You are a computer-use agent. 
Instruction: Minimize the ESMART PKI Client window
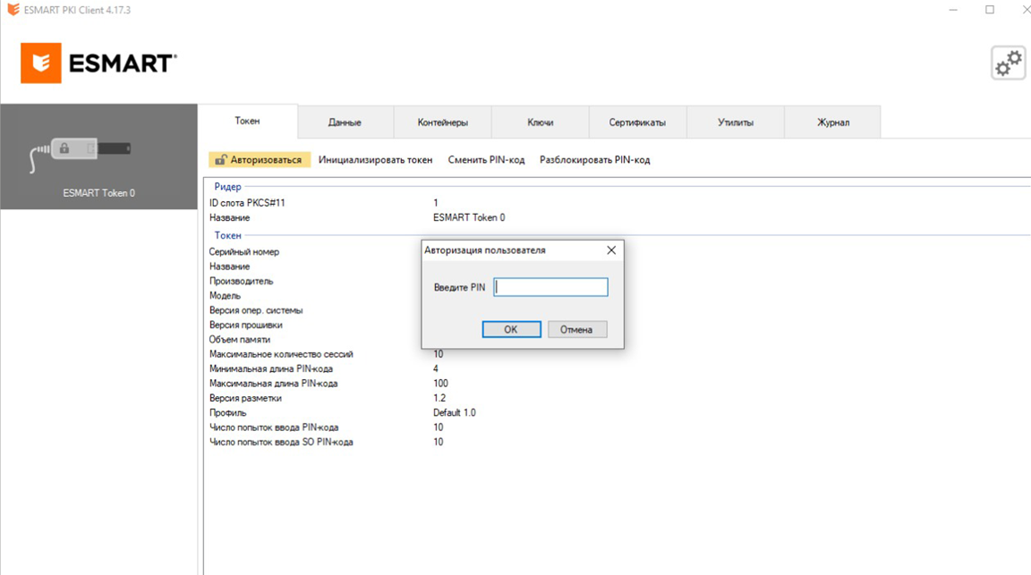coord(953,10)
